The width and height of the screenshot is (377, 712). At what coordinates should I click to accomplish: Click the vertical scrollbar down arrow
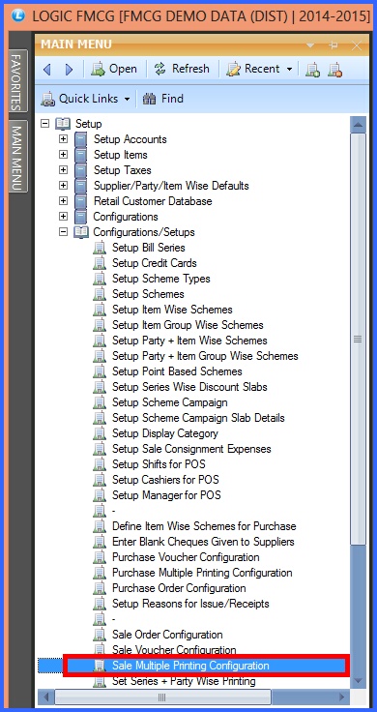point(358,680)
